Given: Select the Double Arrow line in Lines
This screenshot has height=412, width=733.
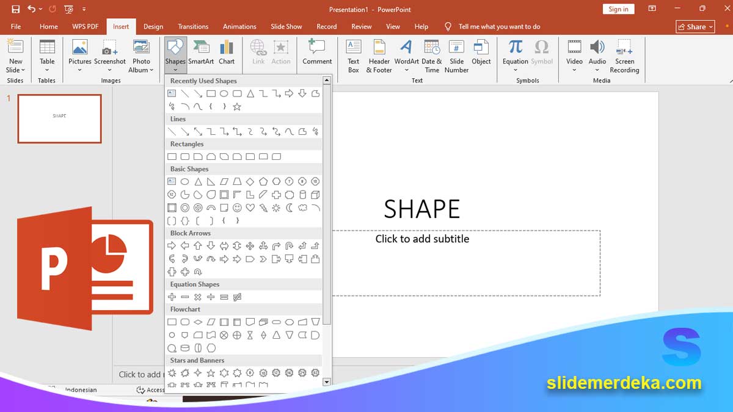Looking at the screenshot, I should 198,132.
